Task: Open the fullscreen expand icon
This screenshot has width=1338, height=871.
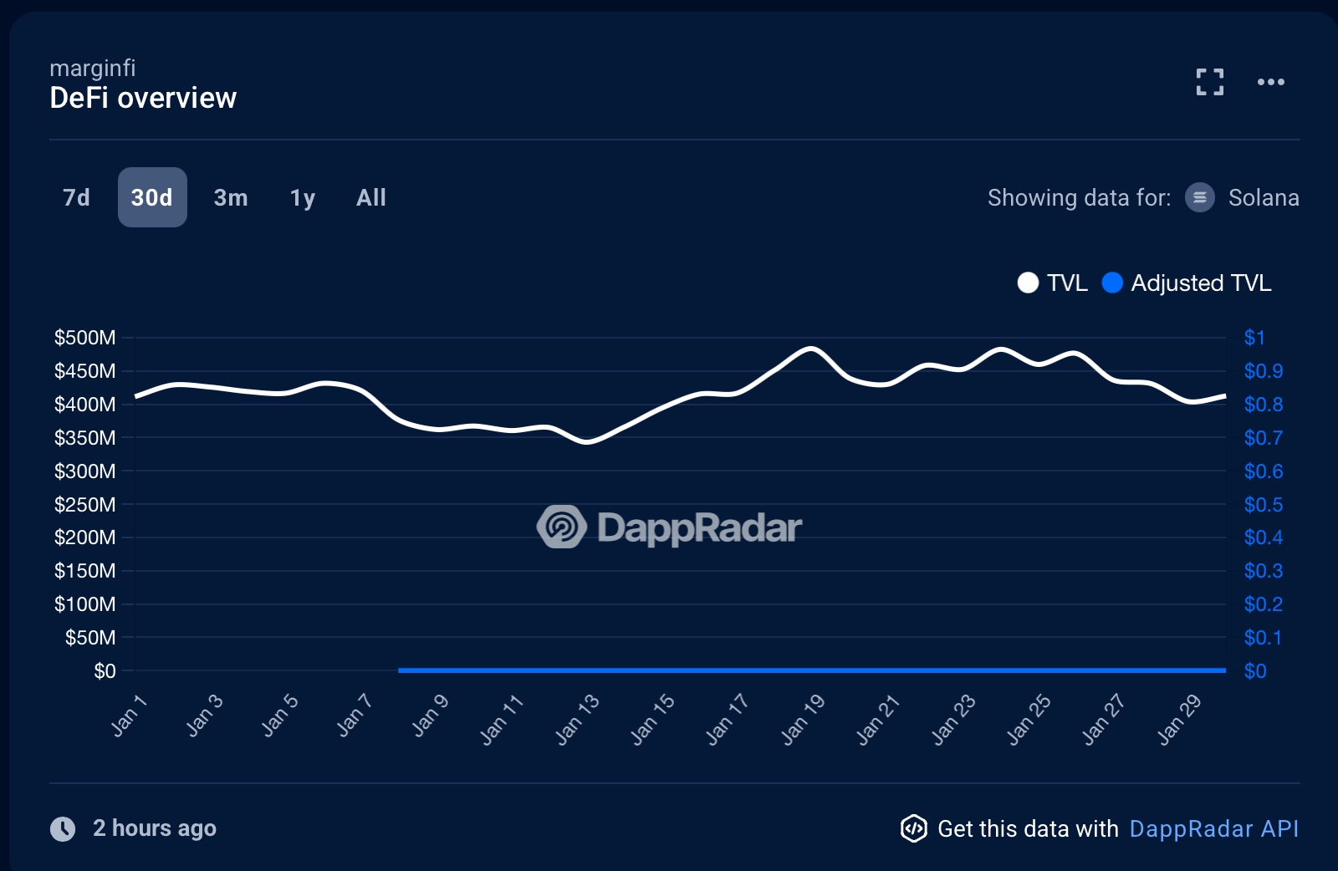Action: tap(1209, 82)
